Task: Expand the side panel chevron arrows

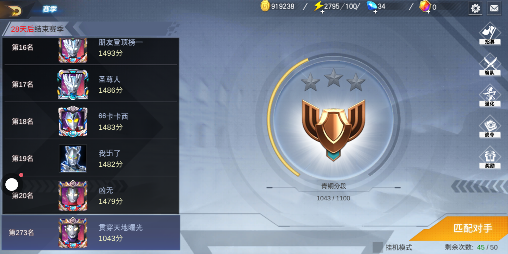Action: (479, 186)
